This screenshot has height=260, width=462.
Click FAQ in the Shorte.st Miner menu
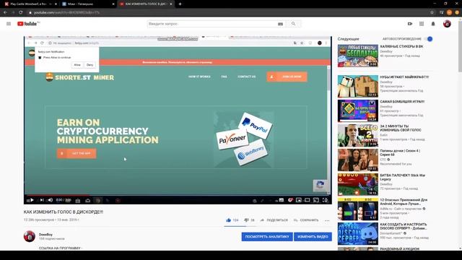[x=225, y=77]
